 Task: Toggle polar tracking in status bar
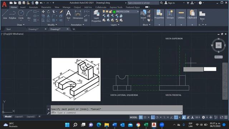(157, 117)
